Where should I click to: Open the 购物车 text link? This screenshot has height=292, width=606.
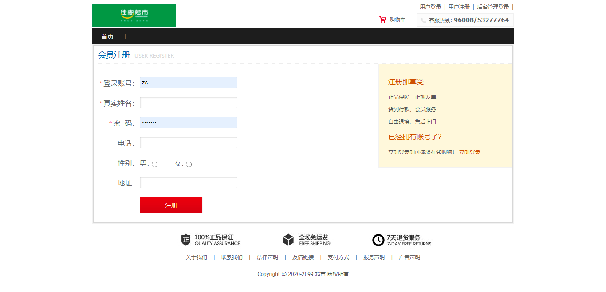397,20
